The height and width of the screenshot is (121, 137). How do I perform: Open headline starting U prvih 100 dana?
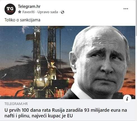click(x=66, y=113)
